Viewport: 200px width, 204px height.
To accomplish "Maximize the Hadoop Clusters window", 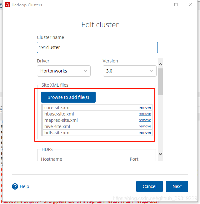I will (176, 5).
